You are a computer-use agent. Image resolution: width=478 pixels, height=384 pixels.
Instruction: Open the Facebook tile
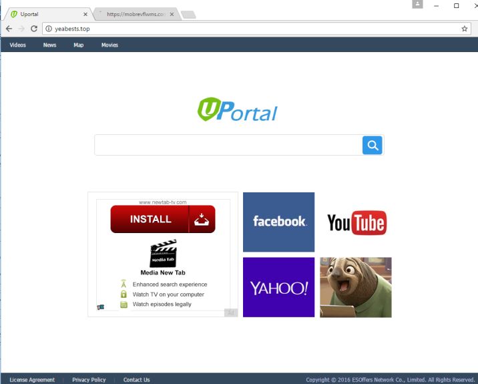tap(278, 222)
